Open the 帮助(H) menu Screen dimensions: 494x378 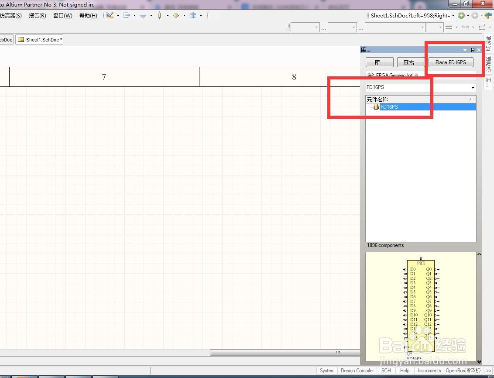click(88, 15)
